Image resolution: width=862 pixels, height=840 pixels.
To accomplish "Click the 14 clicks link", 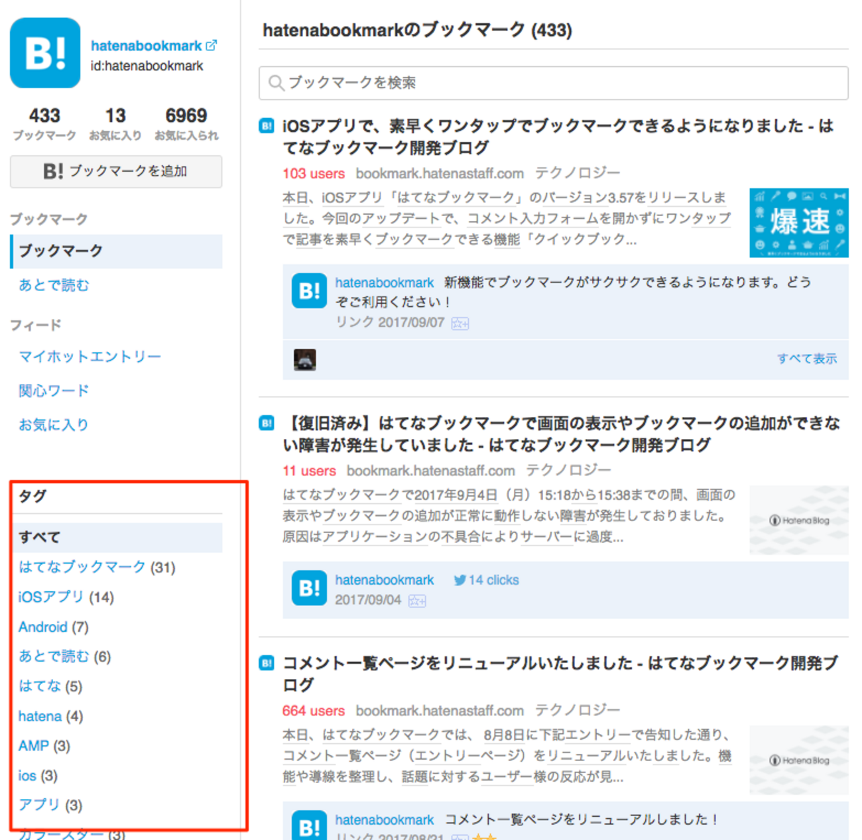I will point(494,580).
